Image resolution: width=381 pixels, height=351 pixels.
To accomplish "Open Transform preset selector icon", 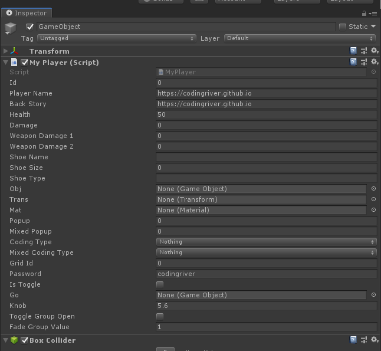I will click(364, 51).
